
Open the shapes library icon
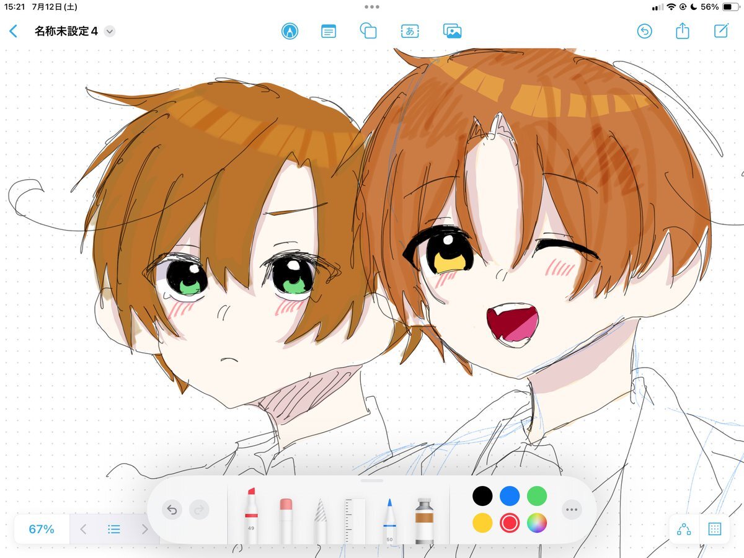pos(368,31)
